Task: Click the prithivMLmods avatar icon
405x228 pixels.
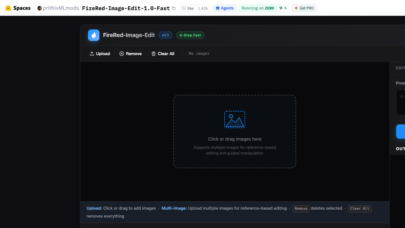Action: point(40,8)
